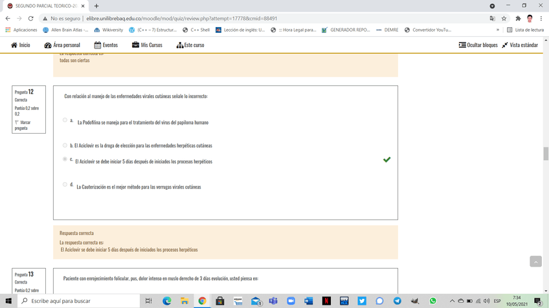Open the clock showing 7:34
The height and width of the screenshot is (308, 549).
click(x=517, y=301)
